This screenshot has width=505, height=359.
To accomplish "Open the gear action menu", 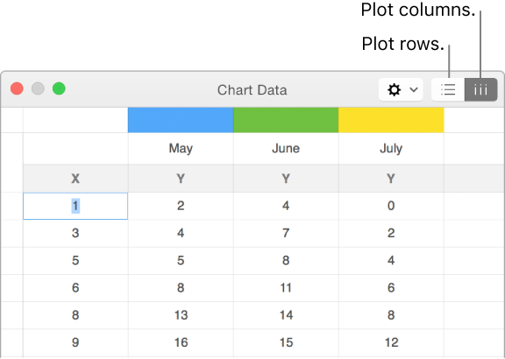I will (401, 89).
